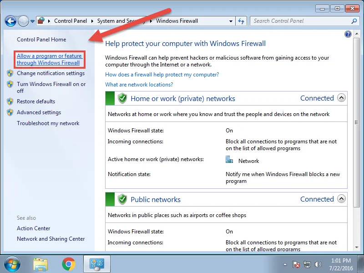This screenshot has height=273, width=364.
Task: Open File Explorer from the taskbar
Action: (x=40, y=264)
